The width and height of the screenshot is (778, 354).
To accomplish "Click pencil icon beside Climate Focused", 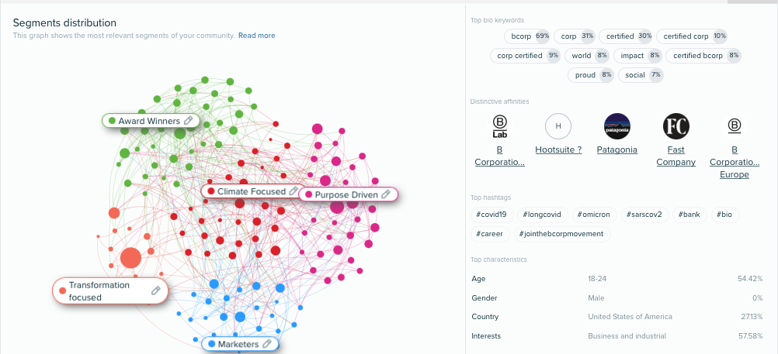I will [x=293, y=191].
